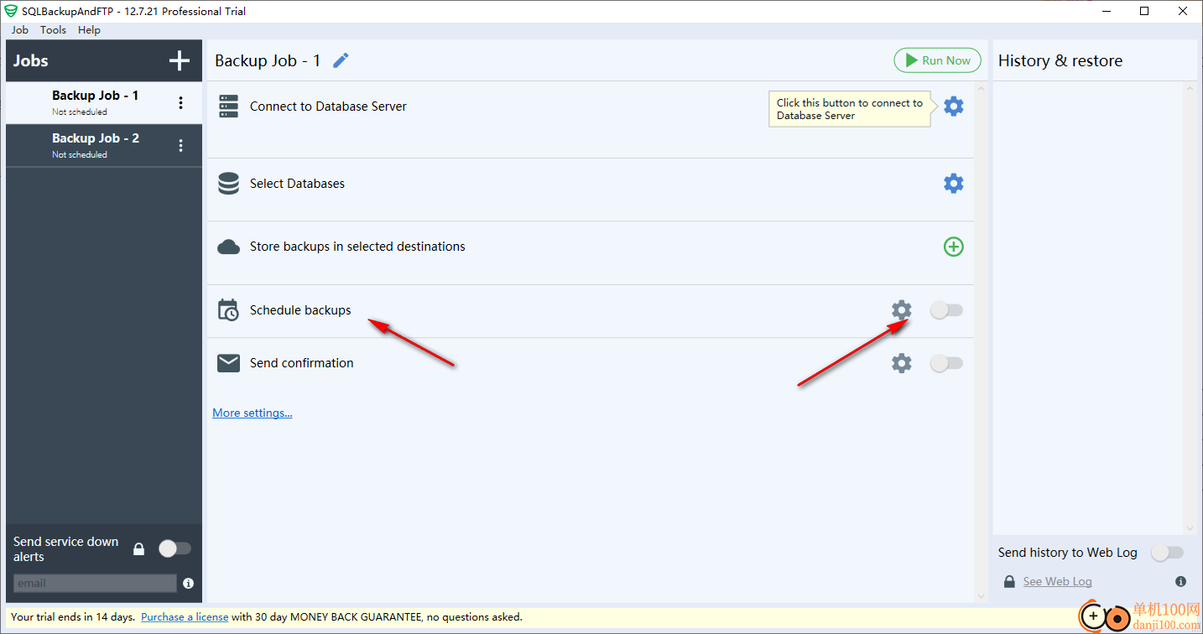Click the cloud destinations icon
This screenshot has width=1203, height=634.
point(229,247)
